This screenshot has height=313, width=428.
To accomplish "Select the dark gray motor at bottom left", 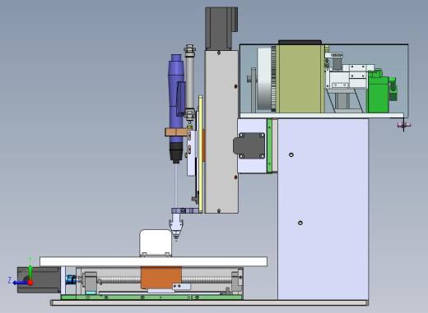I will pyautogui.click(x=39, y=280).
